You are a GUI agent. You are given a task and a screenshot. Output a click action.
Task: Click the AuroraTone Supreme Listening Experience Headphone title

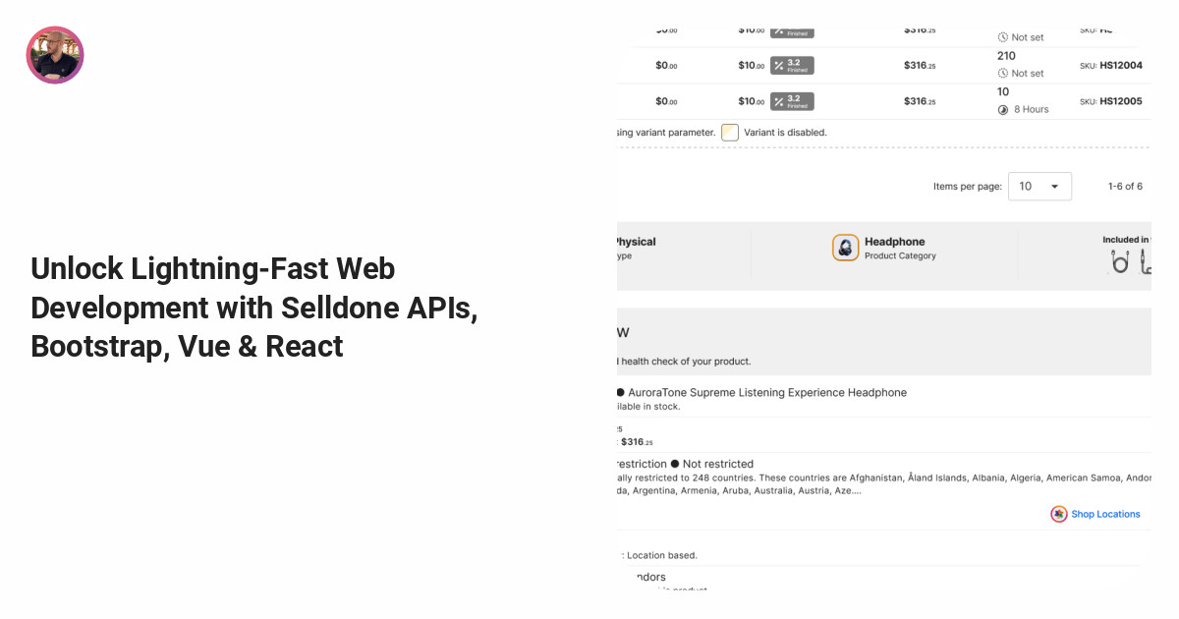point(767,393)
